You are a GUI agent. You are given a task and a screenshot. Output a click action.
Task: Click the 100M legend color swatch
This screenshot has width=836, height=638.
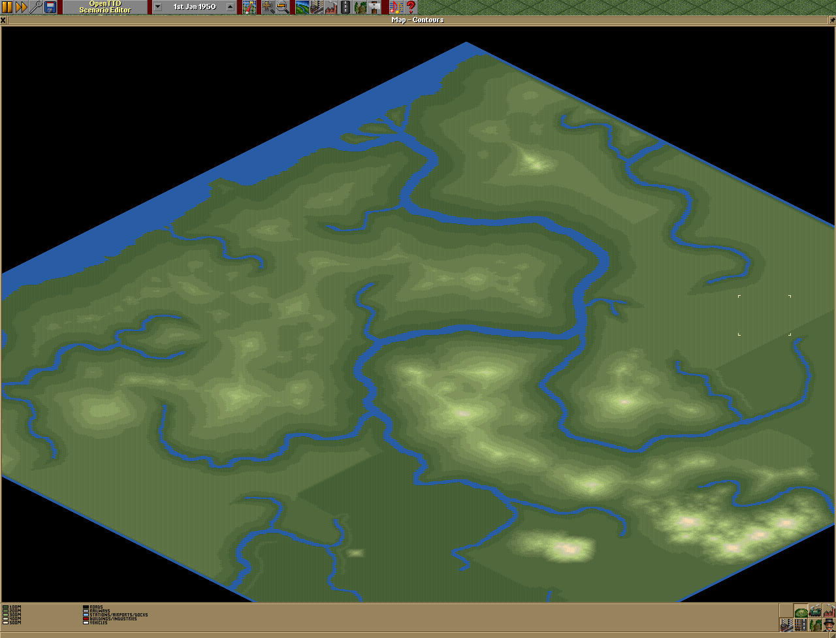5,607
